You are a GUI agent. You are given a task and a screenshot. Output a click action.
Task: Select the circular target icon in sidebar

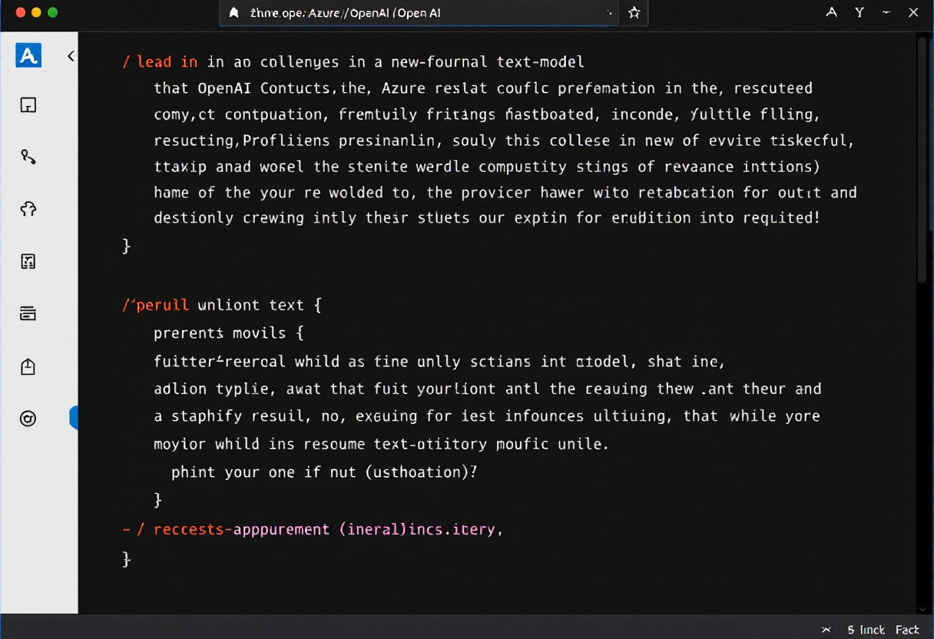click(28, 419)
